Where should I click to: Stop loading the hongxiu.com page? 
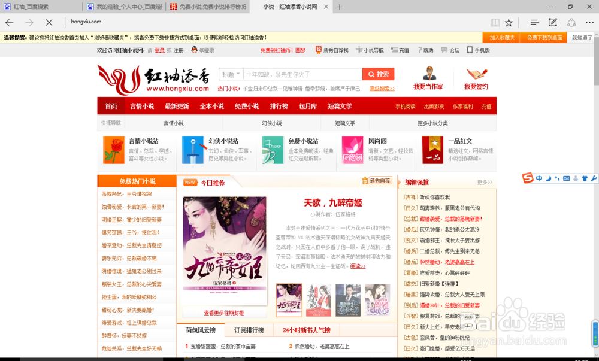tap(49, 23)
